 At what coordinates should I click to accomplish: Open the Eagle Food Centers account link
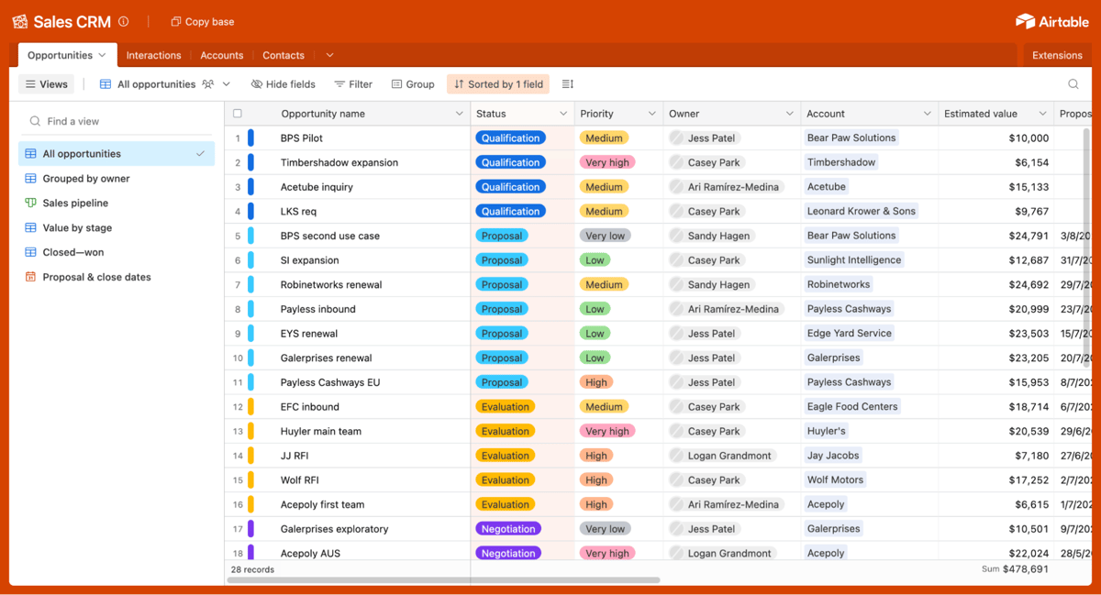[852, 407]
